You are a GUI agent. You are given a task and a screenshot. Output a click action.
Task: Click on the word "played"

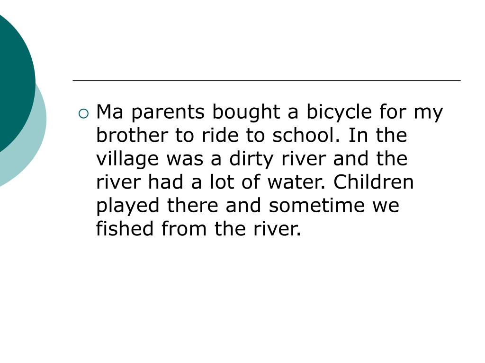[x=128, y=206]
